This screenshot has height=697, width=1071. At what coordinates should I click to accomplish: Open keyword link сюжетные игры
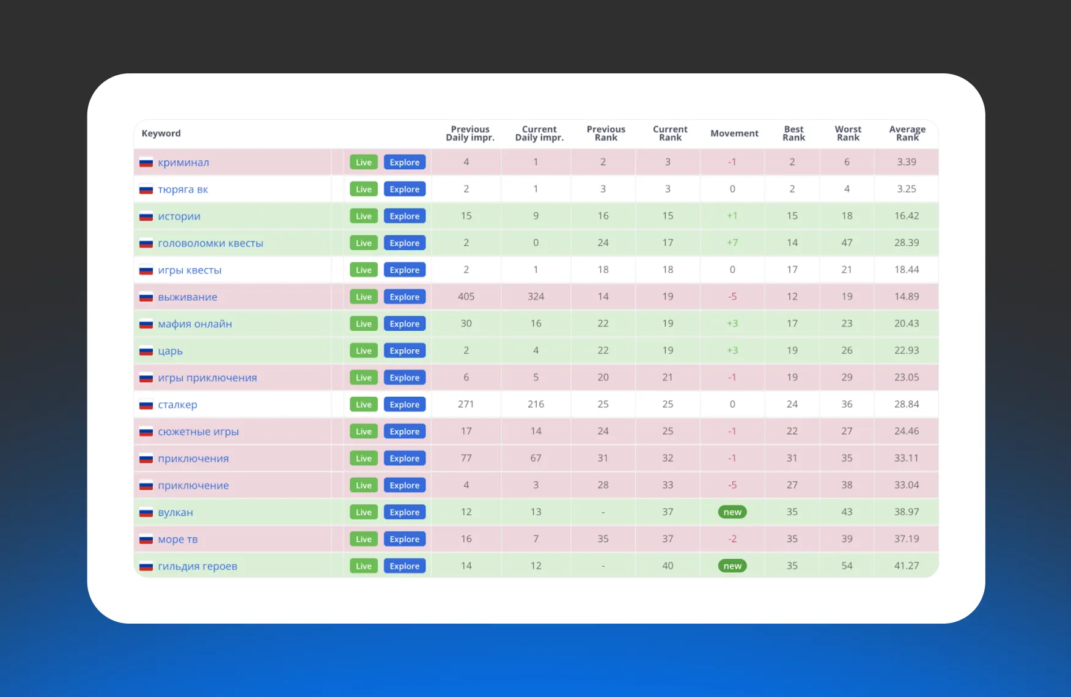tap(198, 432)
